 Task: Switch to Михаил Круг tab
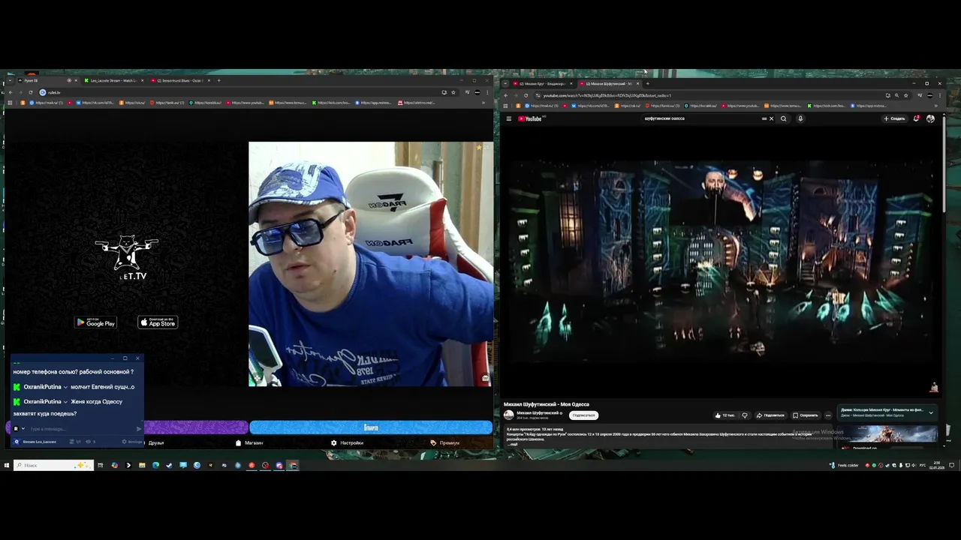(543, 83)
